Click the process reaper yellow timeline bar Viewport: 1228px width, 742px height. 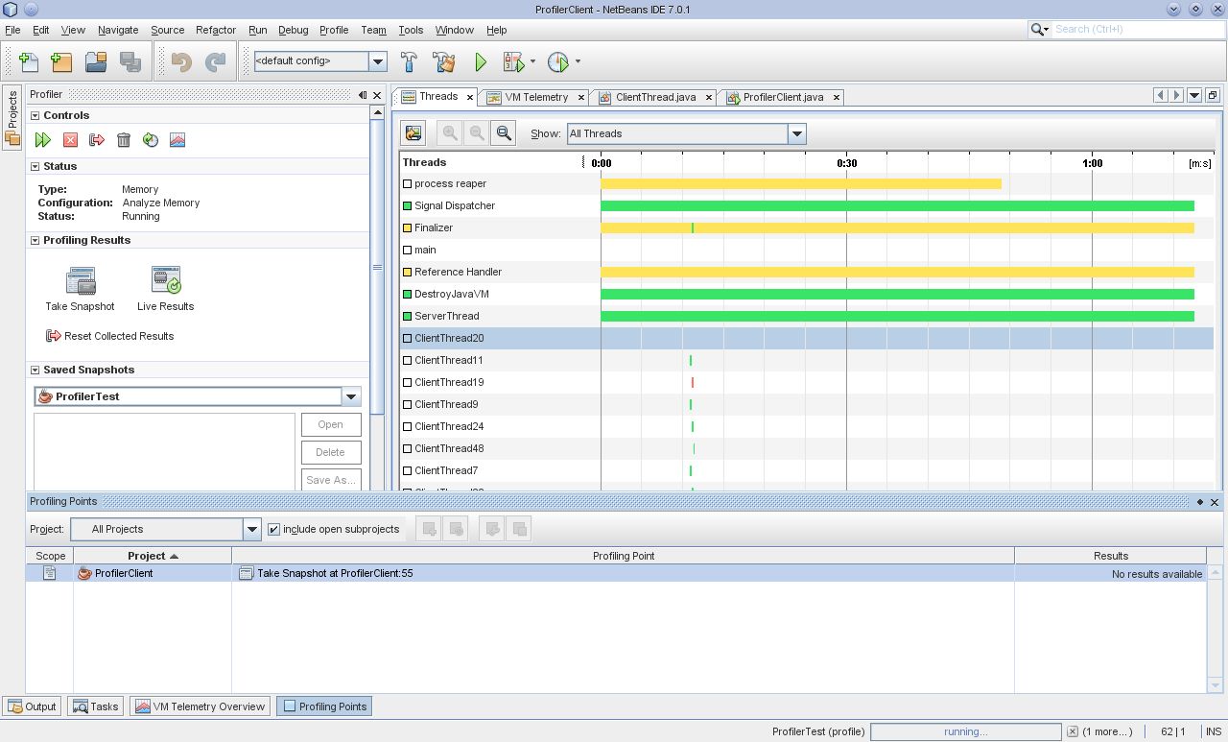801,183
